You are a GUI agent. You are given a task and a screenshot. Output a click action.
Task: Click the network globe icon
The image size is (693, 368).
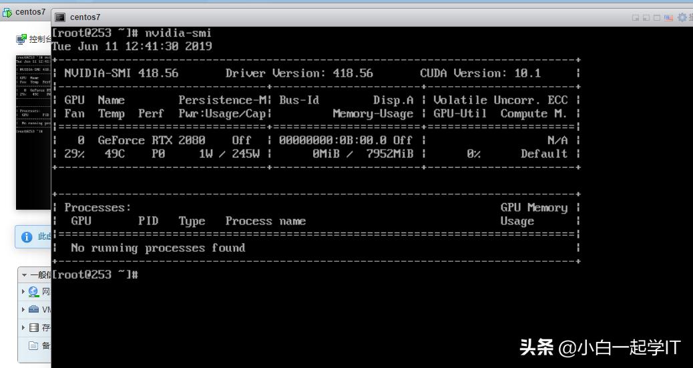pos(33,291)
